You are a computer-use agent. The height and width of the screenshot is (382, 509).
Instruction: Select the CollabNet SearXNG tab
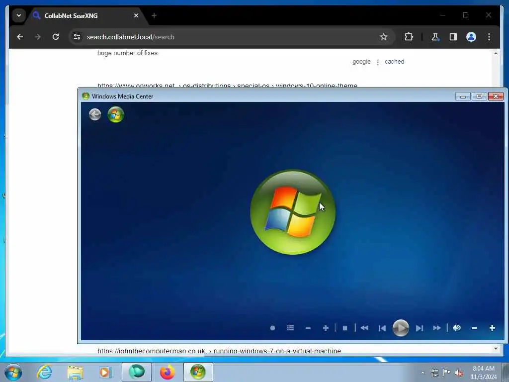(x=85, y=15)
